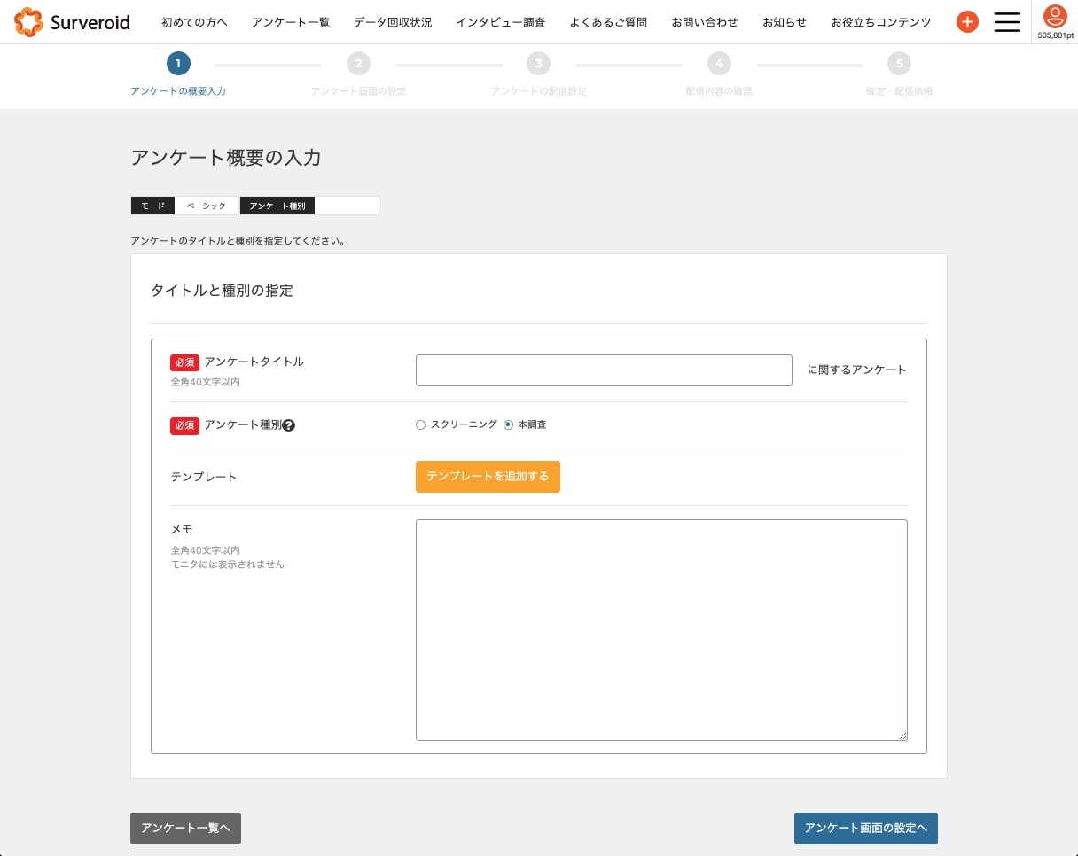Click the アンケート種別 help question mark icon
This screenshot has height=856, width=1078.
point(289,425)
